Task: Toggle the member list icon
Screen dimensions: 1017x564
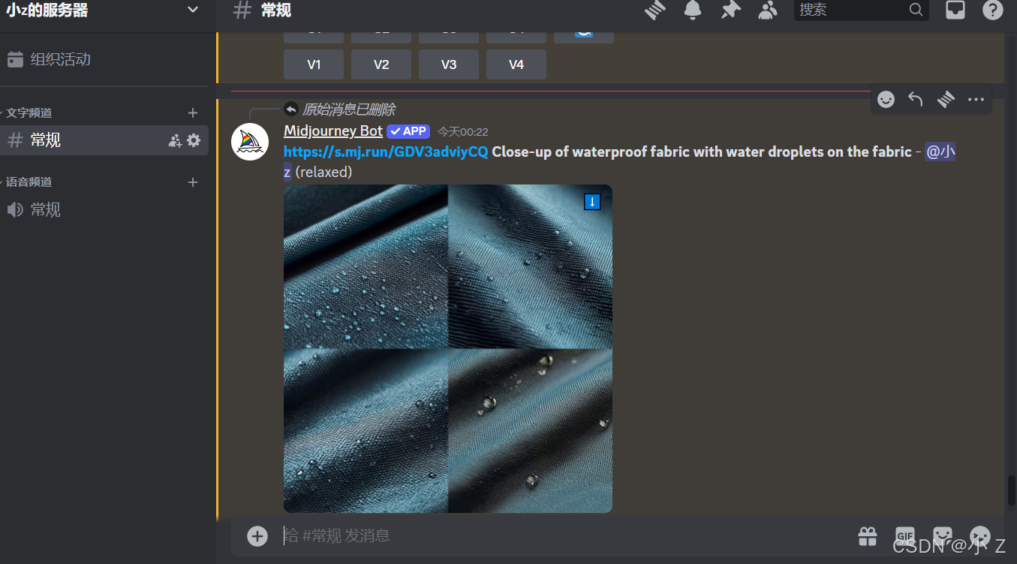Action: pyautogui.click(x=768, y=10)
